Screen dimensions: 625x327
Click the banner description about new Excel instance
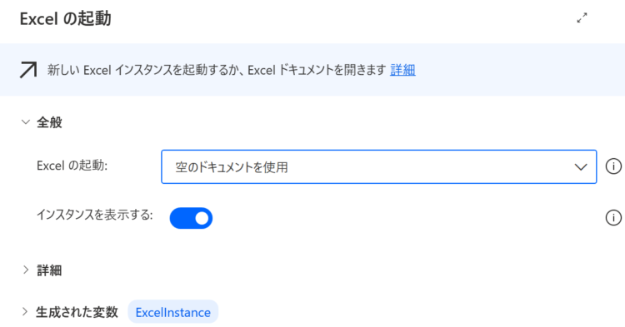point(217,70)
